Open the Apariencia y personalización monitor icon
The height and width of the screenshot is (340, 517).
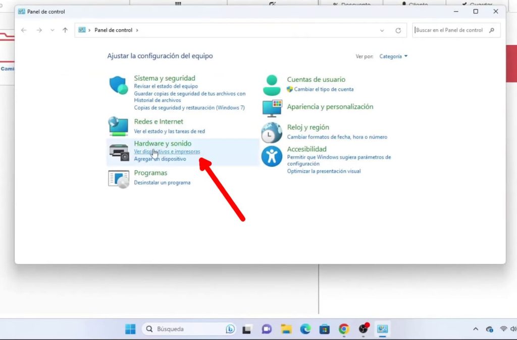(272, 108)
